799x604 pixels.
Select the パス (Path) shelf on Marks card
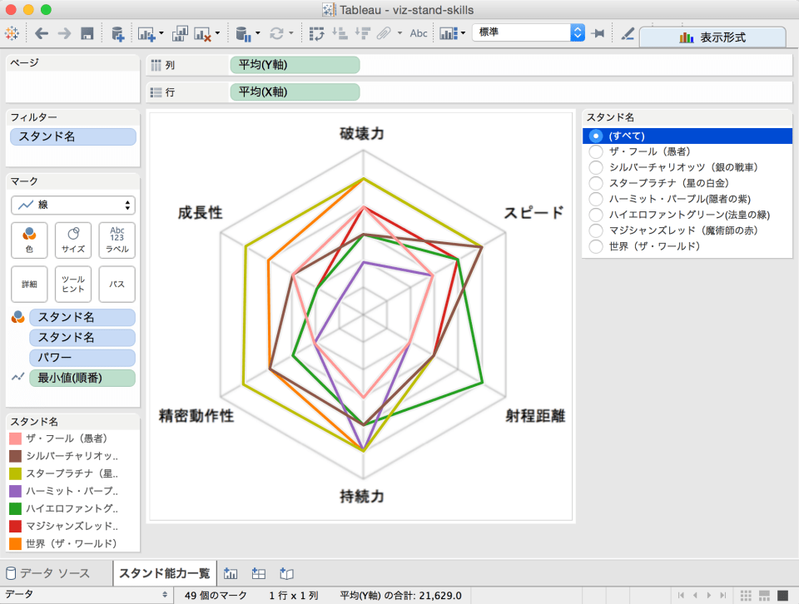(x=117, y=284)
